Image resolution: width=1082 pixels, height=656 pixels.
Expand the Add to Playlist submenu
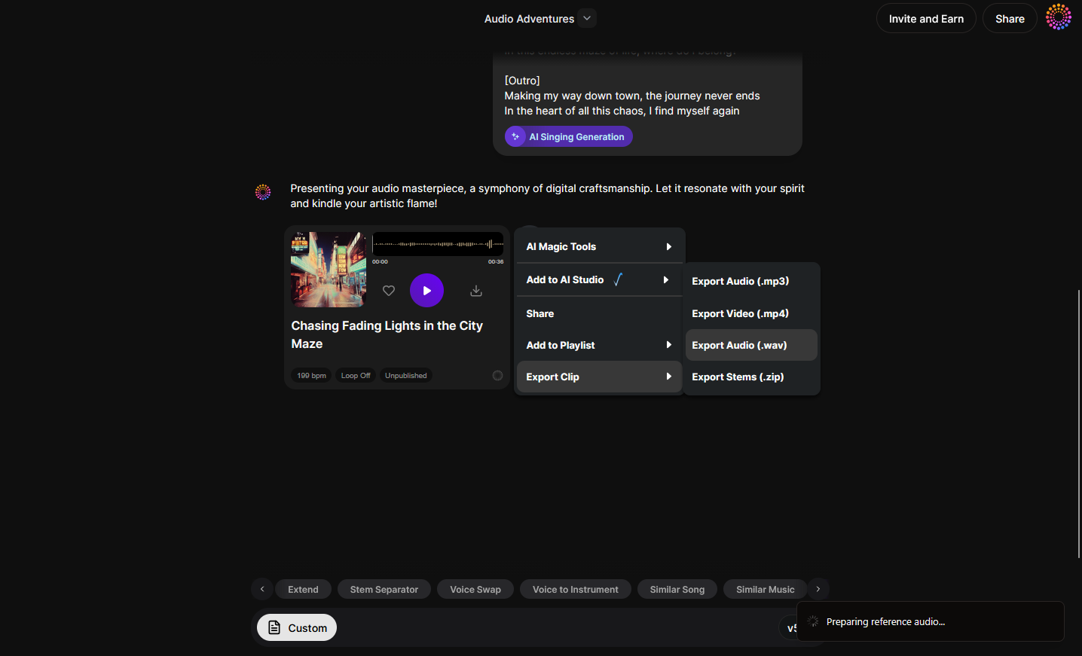pyautogui.click(x=599, y=345)
